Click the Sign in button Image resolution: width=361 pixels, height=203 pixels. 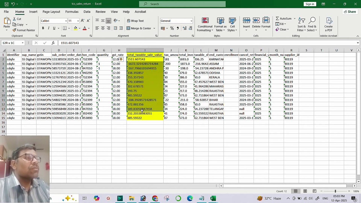pos(310,4)
